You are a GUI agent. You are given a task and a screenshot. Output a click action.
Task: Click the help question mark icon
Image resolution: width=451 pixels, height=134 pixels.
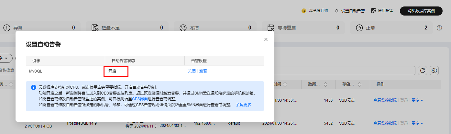[x=439, y=28]
